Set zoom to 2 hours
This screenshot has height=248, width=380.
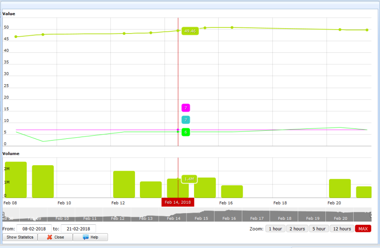297,229
